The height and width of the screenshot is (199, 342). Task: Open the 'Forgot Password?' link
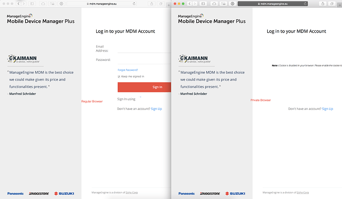pos(127,70)
